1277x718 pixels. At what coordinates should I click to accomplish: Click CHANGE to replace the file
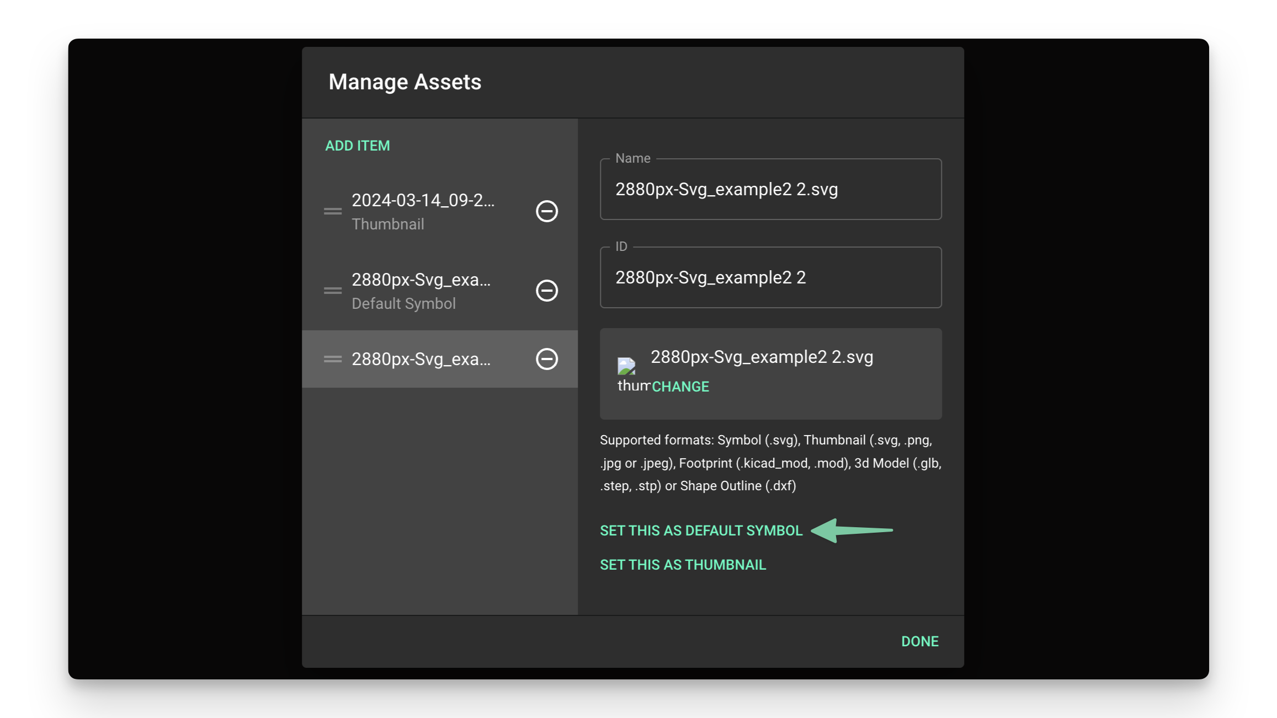point(680,387)
